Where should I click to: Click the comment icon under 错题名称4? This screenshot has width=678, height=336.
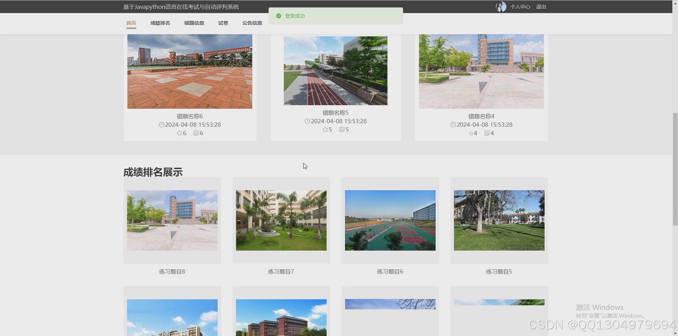(487, 133)
